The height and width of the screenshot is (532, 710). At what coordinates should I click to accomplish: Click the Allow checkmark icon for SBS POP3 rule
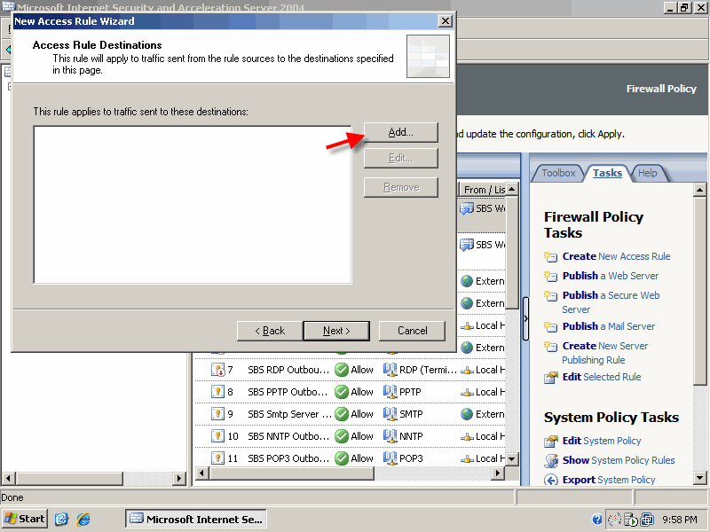[x=342, y=458]
